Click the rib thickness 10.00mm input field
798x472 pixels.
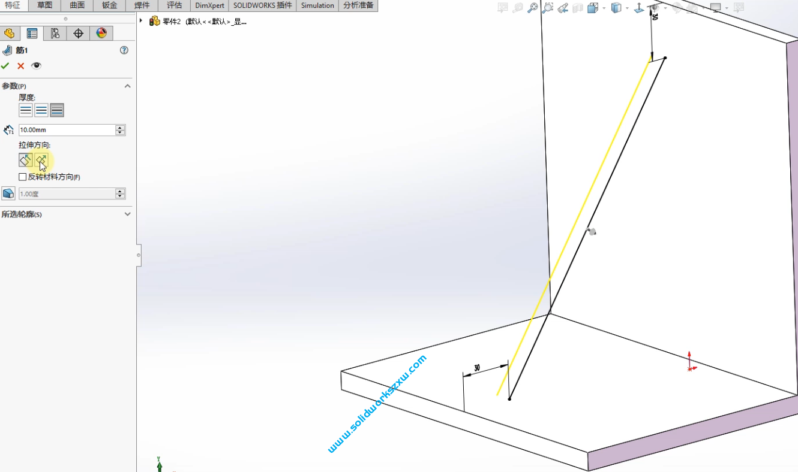(x=67, y=130)
